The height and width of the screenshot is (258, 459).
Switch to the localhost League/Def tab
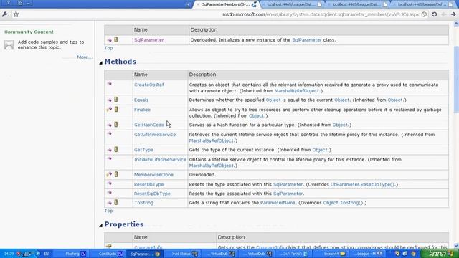tap(422, 4)
